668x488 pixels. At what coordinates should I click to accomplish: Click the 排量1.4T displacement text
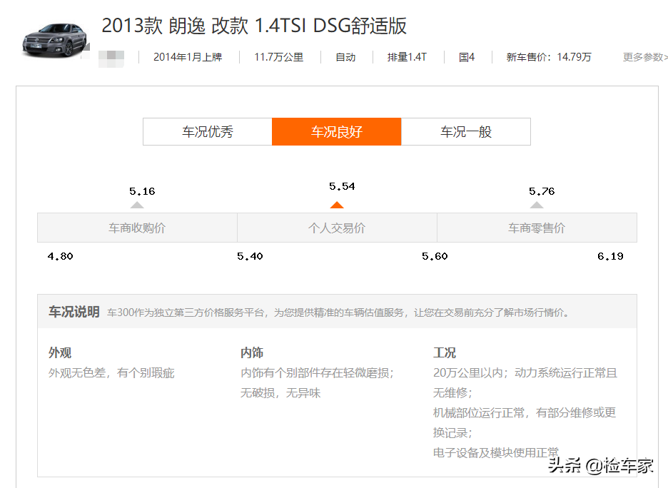tap(407, 57)
